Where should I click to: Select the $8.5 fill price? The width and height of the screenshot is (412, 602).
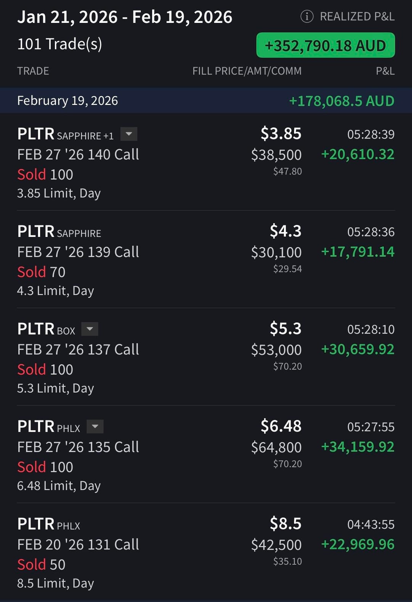coord(285,524)
